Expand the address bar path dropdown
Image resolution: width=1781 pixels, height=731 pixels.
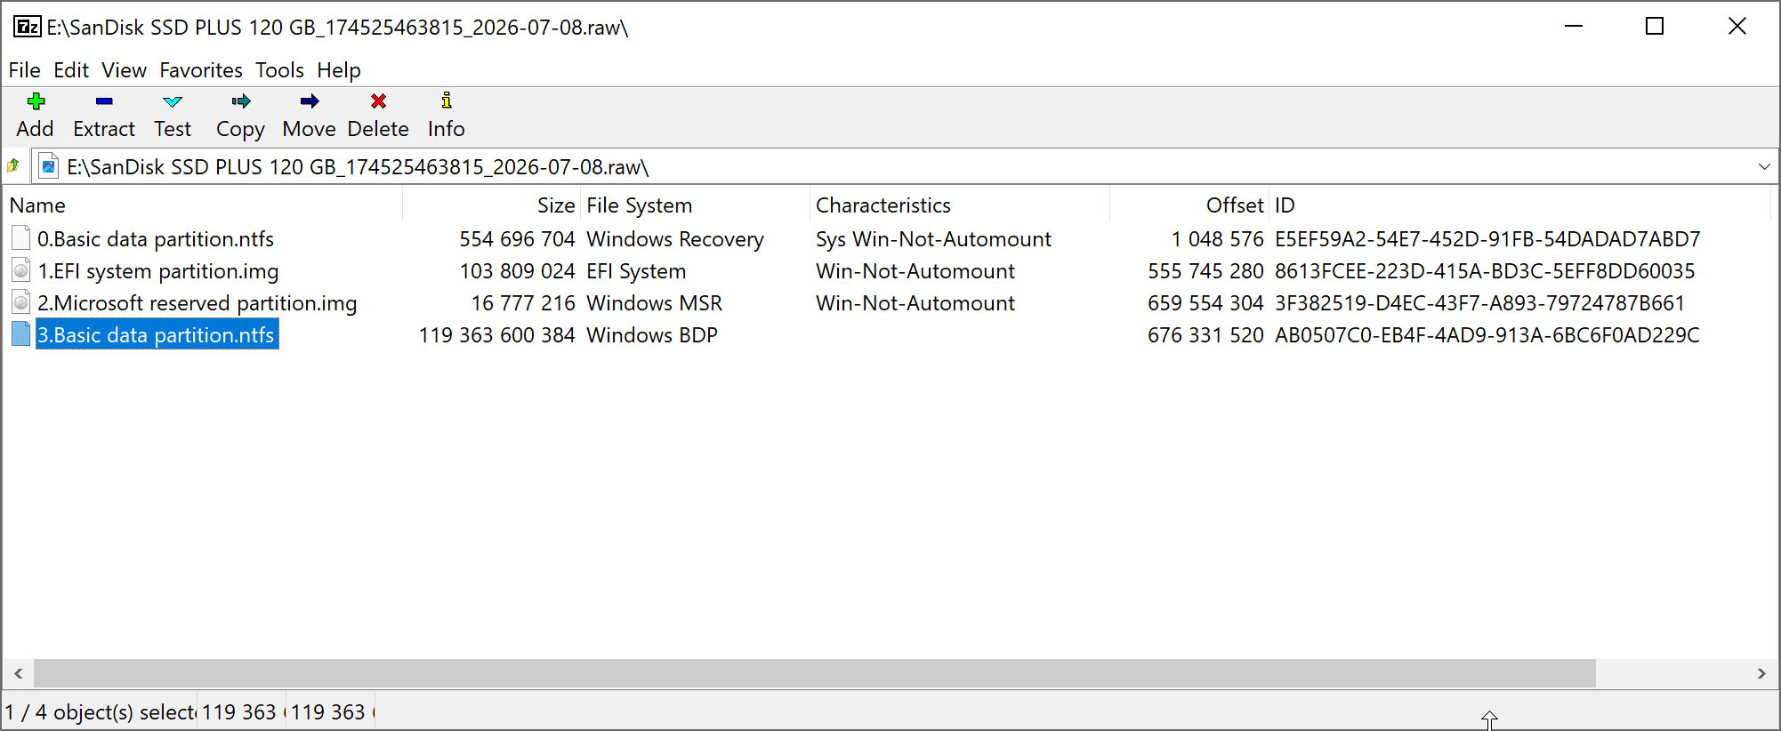point(1764,166)
